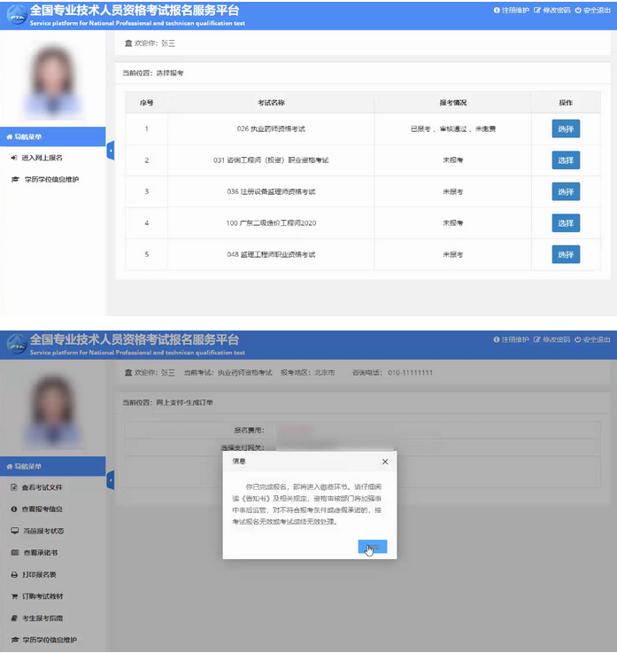Viewport: 617px width, 653px height.
Task: Choose 选择 for 036 注册设备监理师资格考试
Action: [566, 191]
